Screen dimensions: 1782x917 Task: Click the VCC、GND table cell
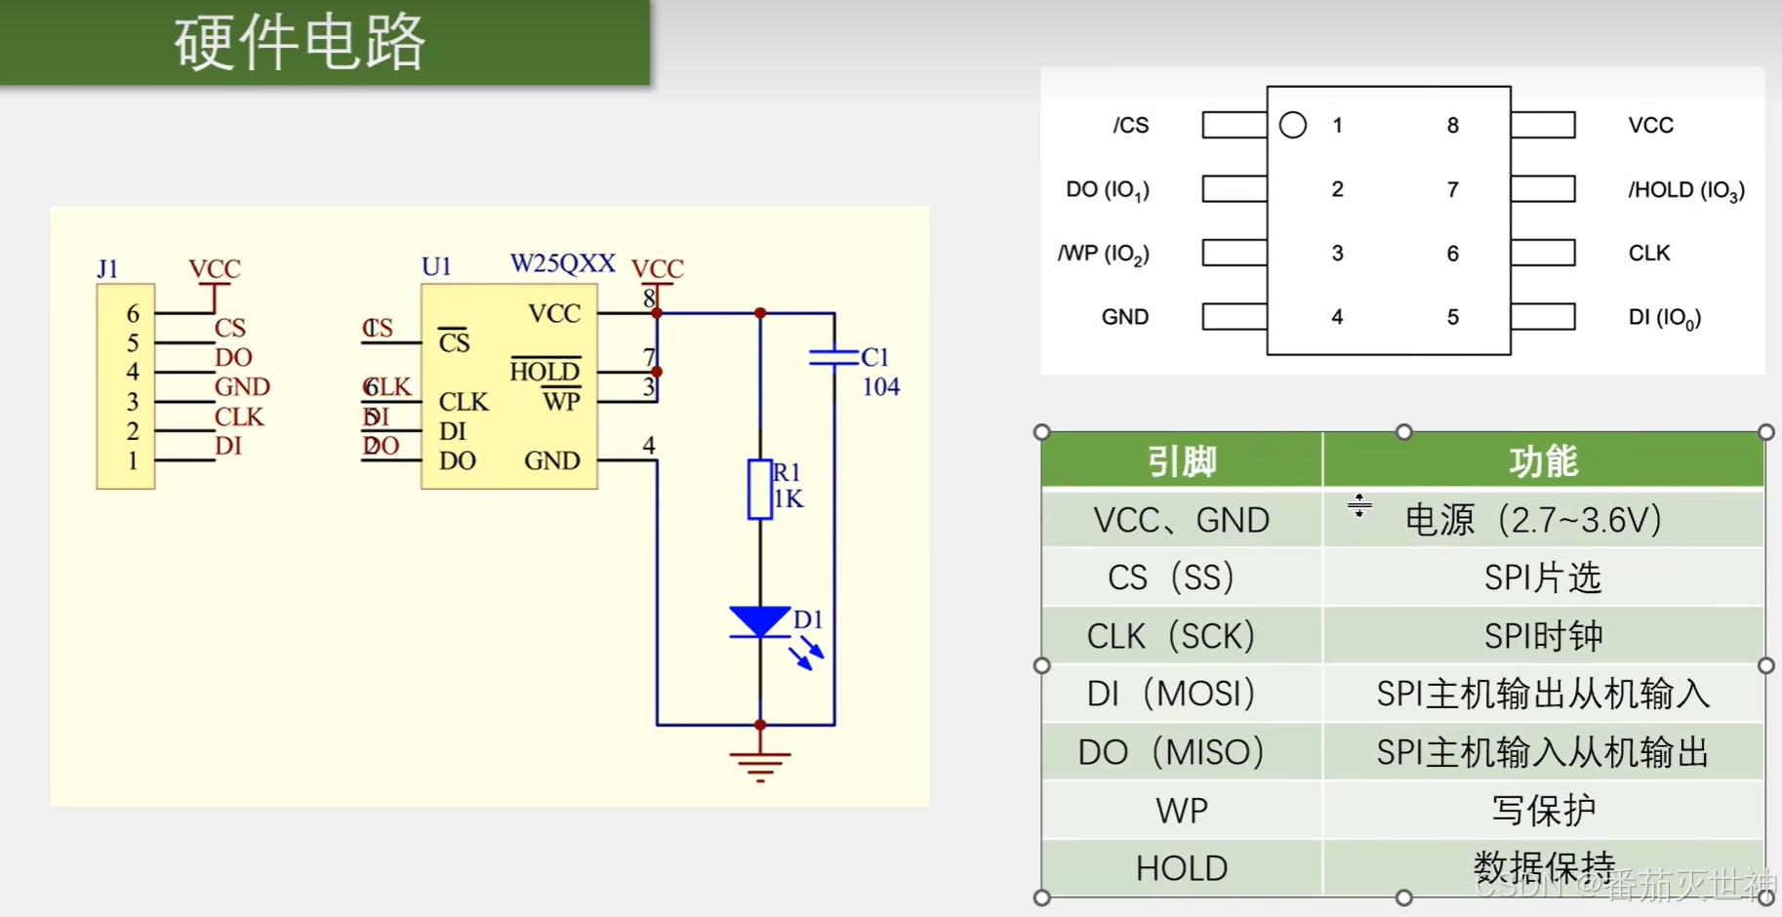(1182, 519)
